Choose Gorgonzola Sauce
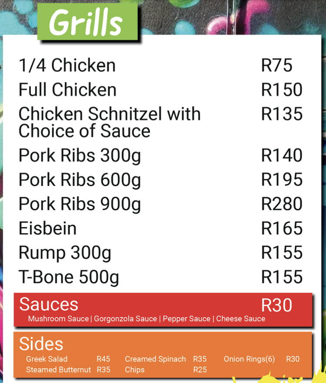326x383 pixels. click(125, 319)
